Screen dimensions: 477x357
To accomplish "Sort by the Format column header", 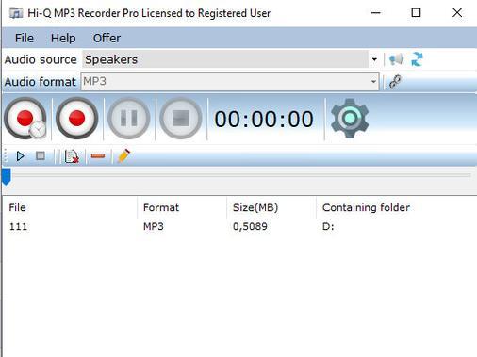I will pos(182,207).
